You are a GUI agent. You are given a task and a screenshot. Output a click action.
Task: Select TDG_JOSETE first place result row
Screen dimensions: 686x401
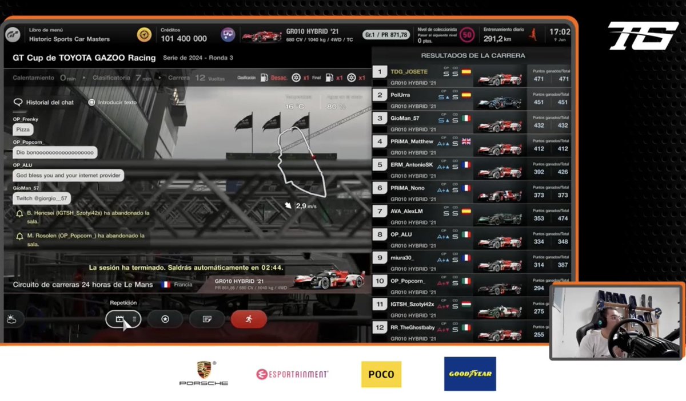472,75
